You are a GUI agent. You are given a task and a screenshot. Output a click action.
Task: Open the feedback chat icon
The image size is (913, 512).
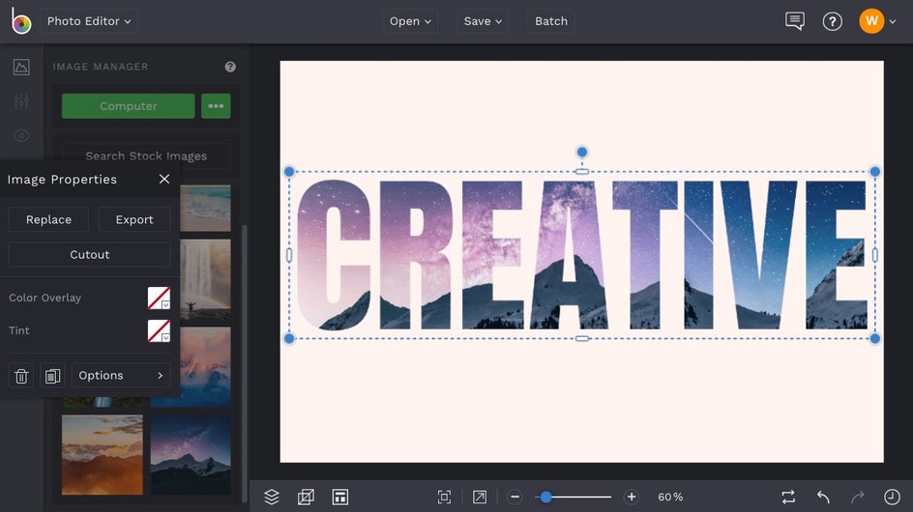pos(795,21)
